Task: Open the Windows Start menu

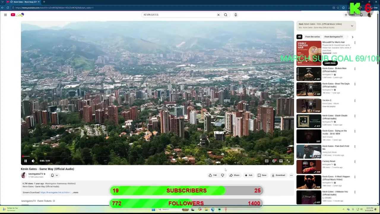Action: (153, 210)
